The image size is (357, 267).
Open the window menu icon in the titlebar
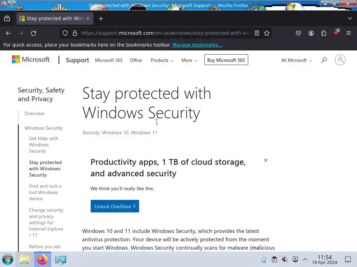(x=12, y=3)
